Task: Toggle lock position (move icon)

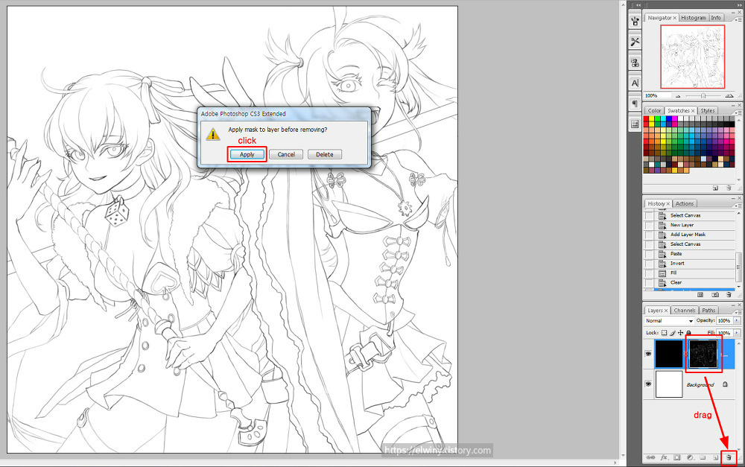Action: click(x=680, y=333)
